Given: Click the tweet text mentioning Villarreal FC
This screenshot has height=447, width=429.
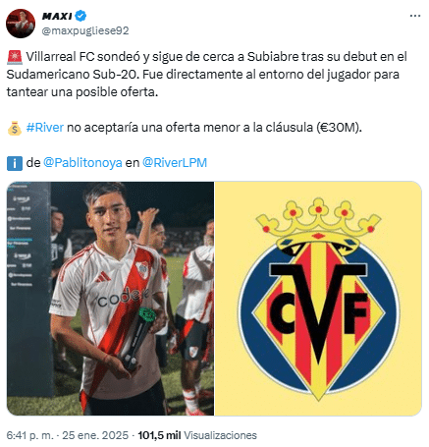Looking at the screenshot, I should pyautogui.click(x=207, y=75).
